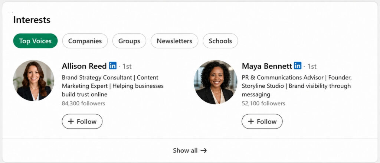Viewport: 380px width, 163px height.
Task: Click LinkedIn badge next to Maya Bennett
Action: 298,65
